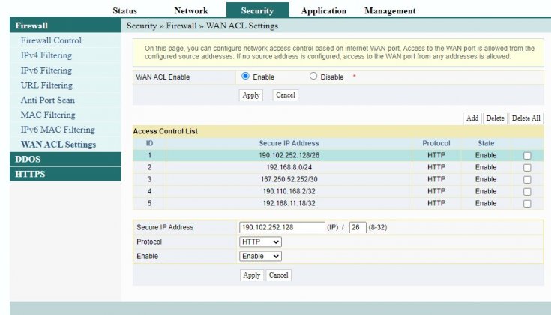The width and height of the screenshot is (551, 315).
Task: Open the Network tab
Action: pos(191,10)
